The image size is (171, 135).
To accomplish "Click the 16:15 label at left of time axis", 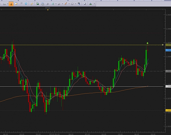I will tap(5, 134).
